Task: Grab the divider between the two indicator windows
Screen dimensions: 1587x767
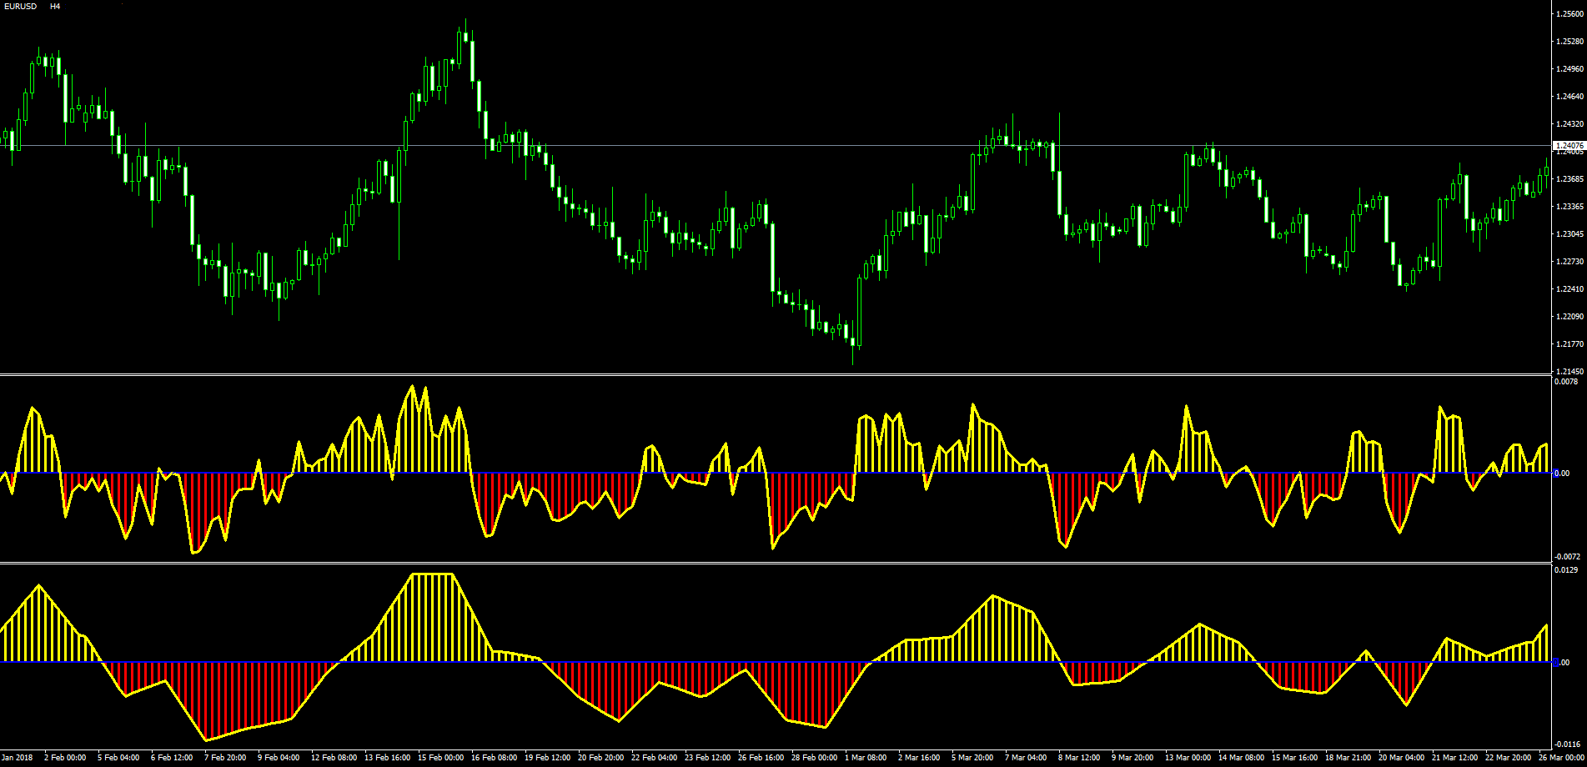Action: 776,563
